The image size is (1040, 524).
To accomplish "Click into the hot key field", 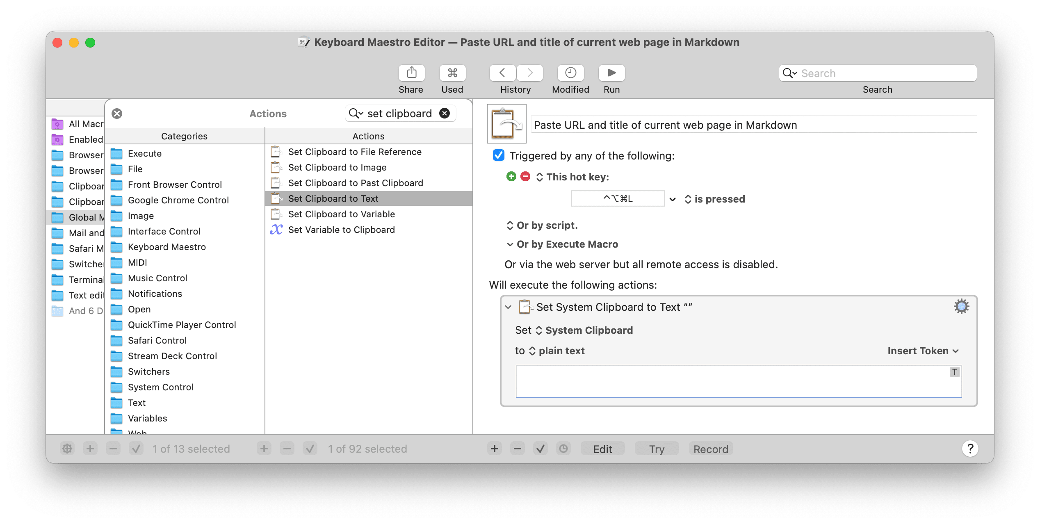I will coord(618,198).
